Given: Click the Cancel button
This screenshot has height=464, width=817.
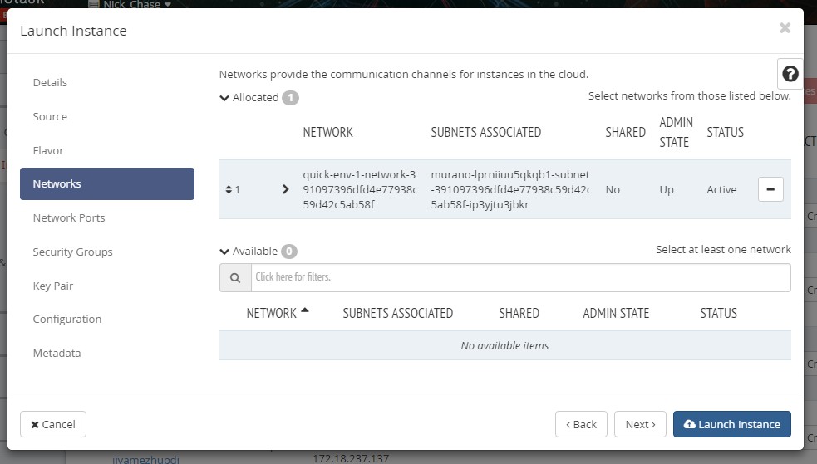Looking at the screenshot, I should point(53,424).
